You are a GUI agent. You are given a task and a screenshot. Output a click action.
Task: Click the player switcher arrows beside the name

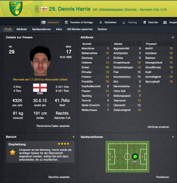point(37,9)
